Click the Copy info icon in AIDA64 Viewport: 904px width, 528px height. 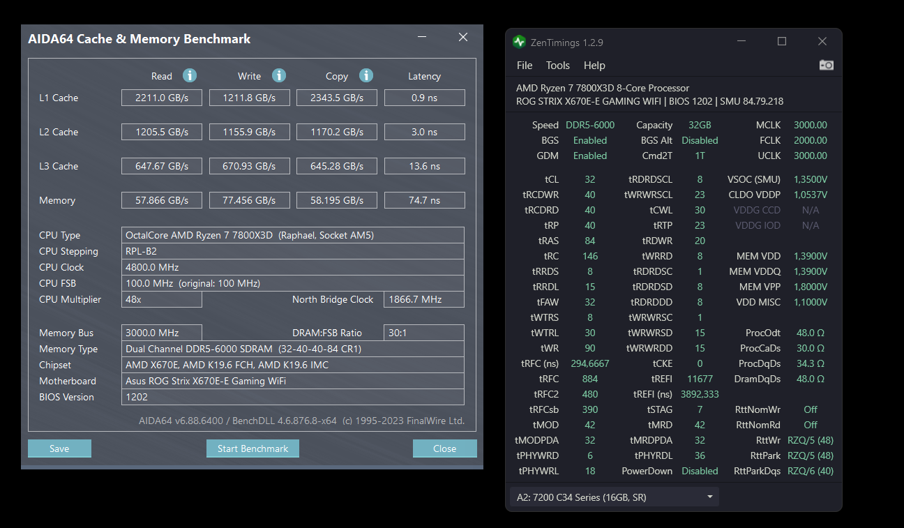(366, 75)
